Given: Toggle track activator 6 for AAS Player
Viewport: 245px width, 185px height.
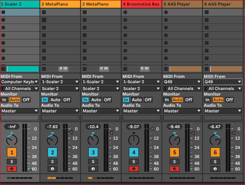Looking at the screenshot, I should [x=215, y=152].
